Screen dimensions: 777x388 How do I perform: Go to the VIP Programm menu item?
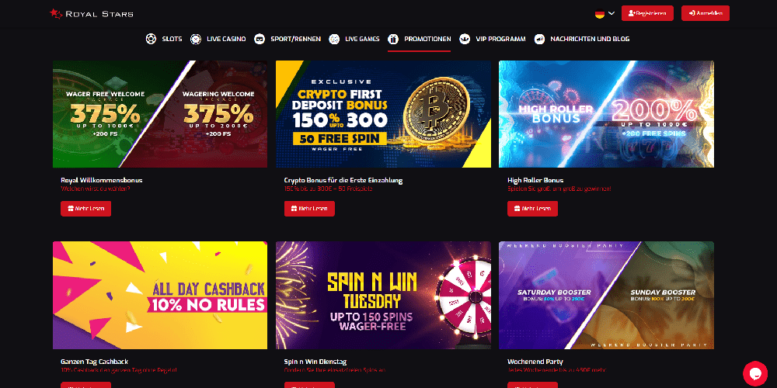point(500,39)
